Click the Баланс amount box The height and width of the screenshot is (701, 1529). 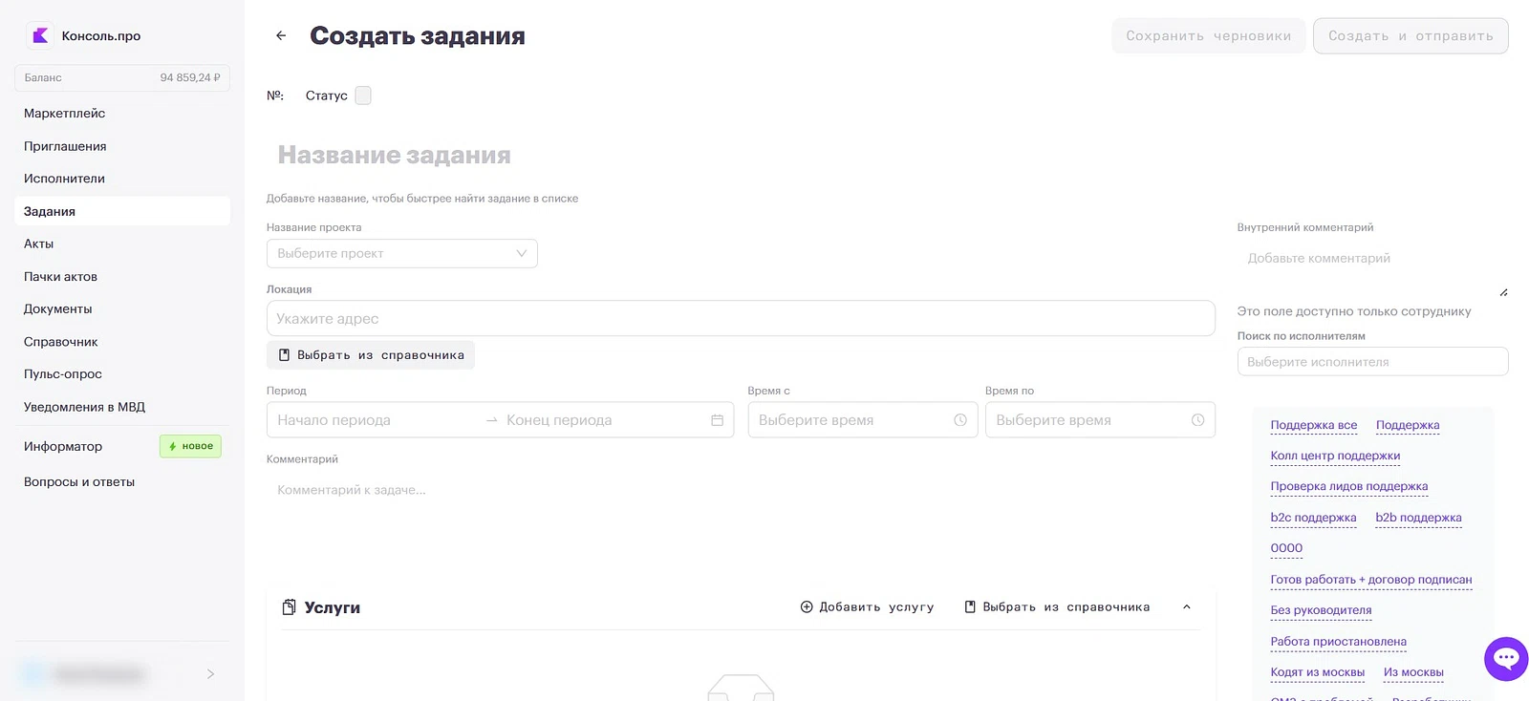point(122,78)
